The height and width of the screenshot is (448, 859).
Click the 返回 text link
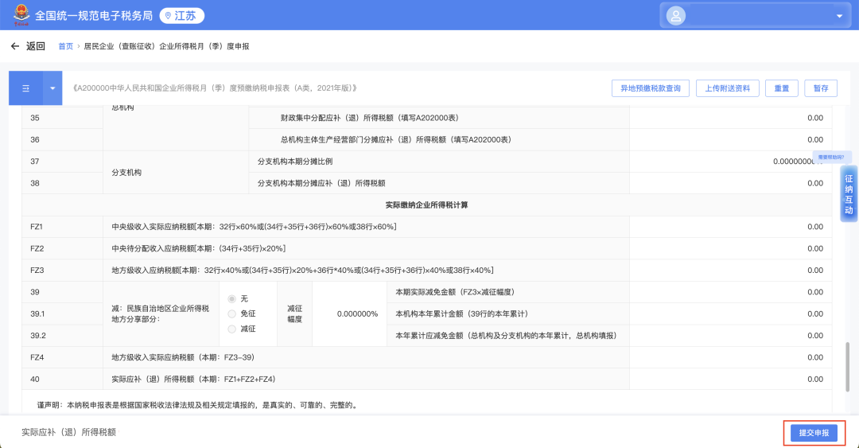tap(36, 46)
